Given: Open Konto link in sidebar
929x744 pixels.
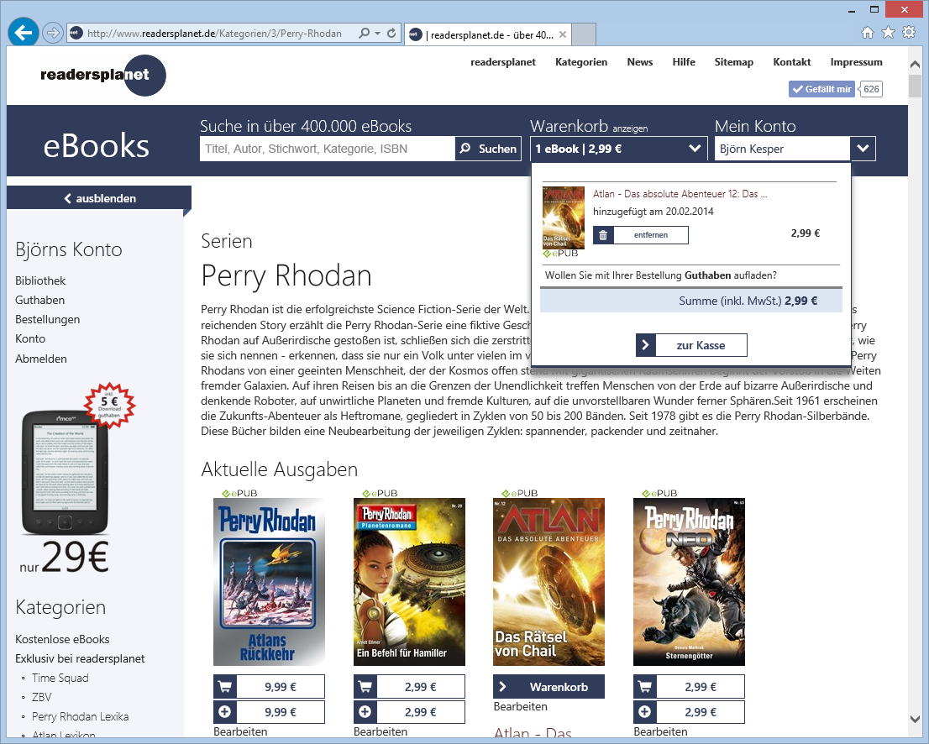Looking at the screenshot, I should pyautogui.click(x=30, y=338).
